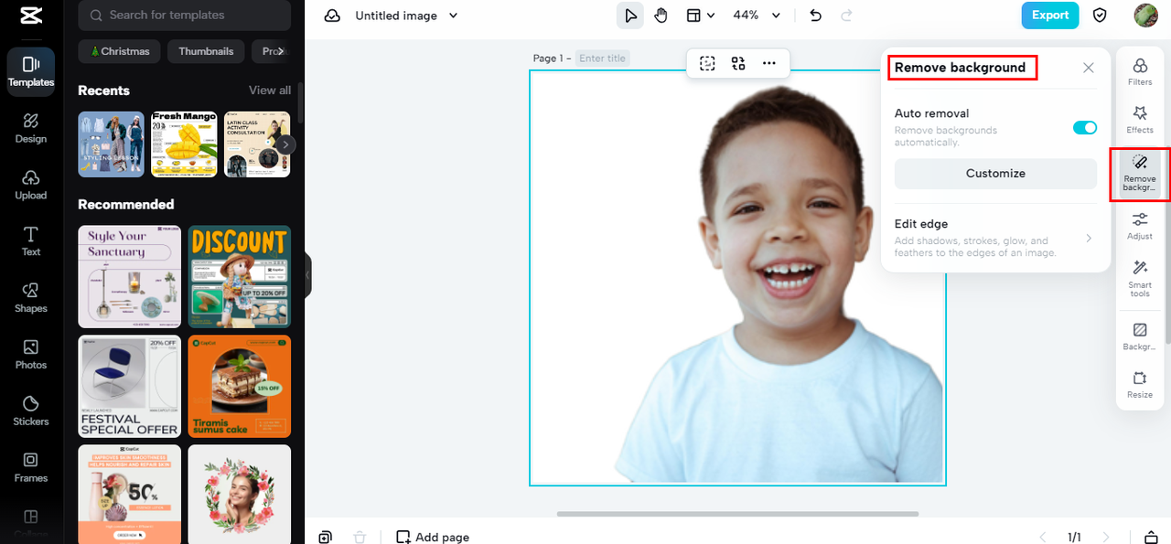Screen dimensions: 1171x544
Task: Click the page Enter title field
Action: [603, 59]
